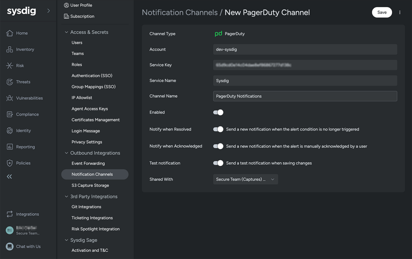Viewport: 412px width, 259px height.
Task: Save the new PagerDuty channel
Action: coord(382,12)
